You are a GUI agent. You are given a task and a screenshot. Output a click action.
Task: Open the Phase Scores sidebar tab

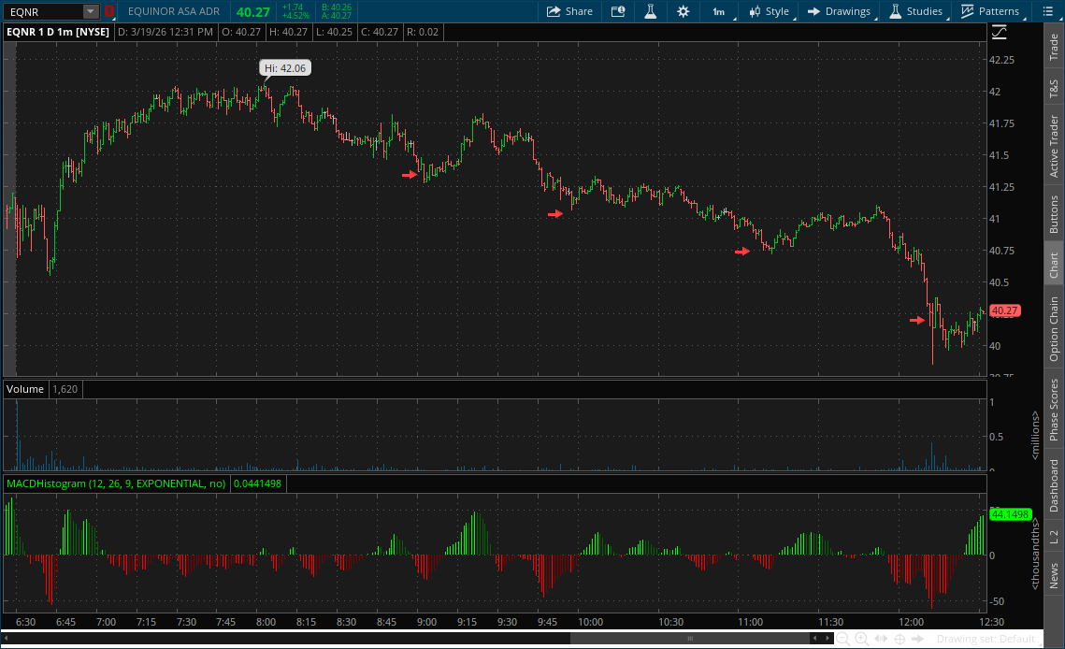pos(1054,410)
